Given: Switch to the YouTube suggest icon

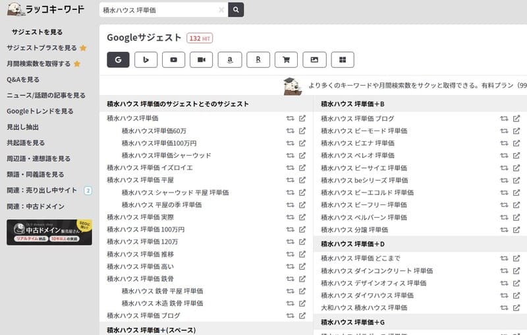Looking at the screenshot, I should 173,60.
